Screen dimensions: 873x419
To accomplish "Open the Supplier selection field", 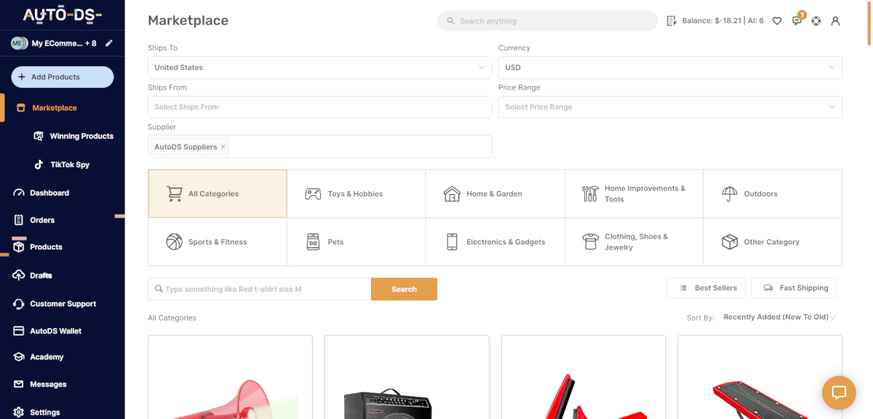I will 319,146.
